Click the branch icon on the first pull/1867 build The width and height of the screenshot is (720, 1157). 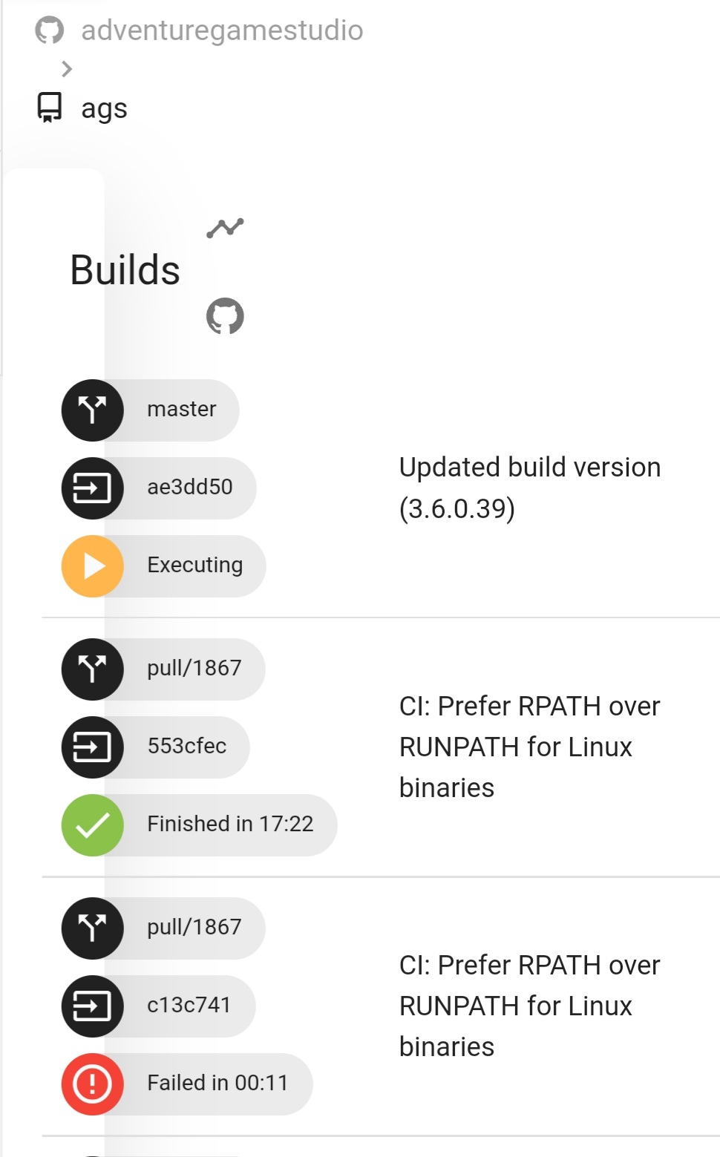92,669
